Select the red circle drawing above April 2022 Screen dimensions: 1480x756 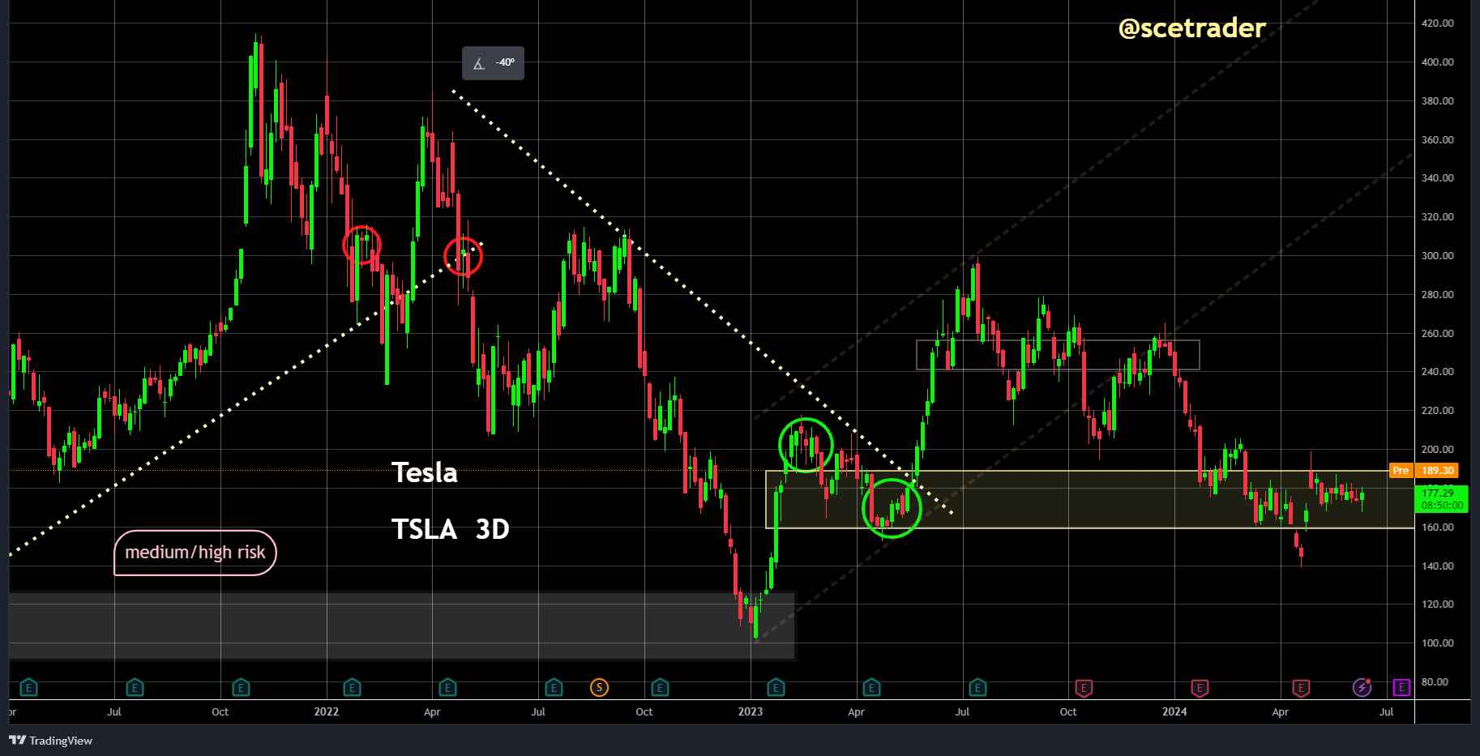(x=464, y=257)
